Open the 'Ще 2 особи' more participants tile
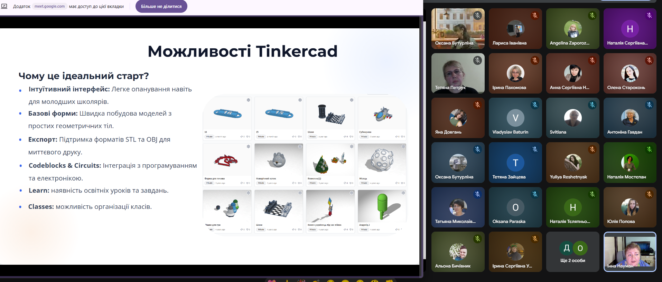Viewport: 662px width, 282px height. tap(572, 252)
